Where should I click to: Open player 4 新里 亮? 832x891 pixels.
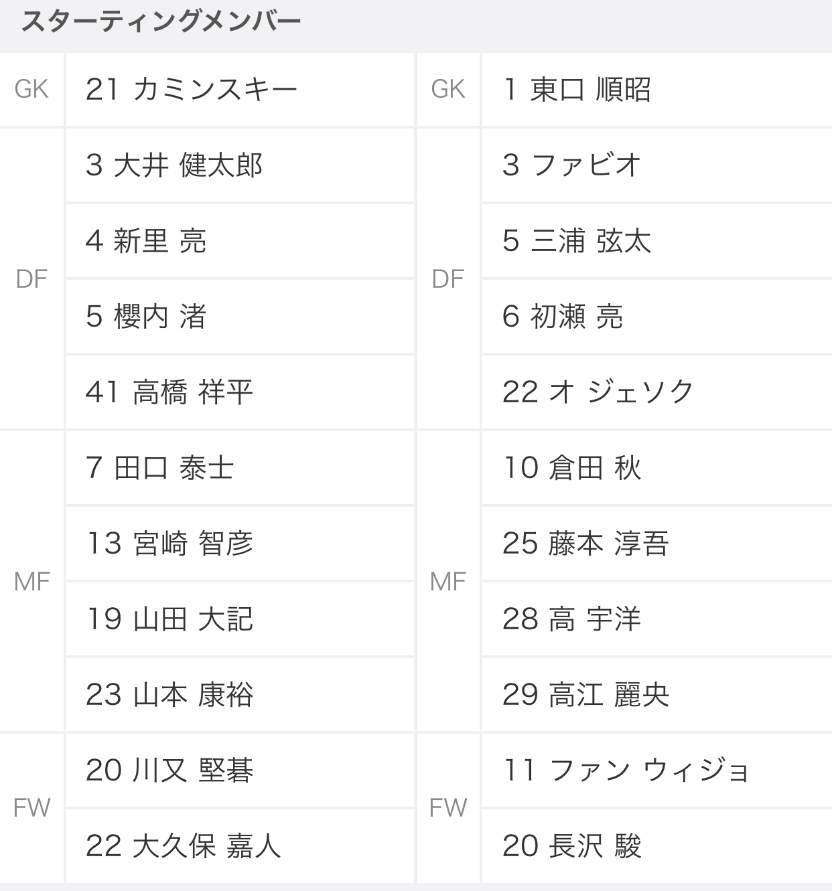(x=146, y=240)
